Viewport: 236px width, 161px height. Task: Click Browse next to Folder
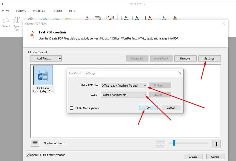tap(160, 95)
